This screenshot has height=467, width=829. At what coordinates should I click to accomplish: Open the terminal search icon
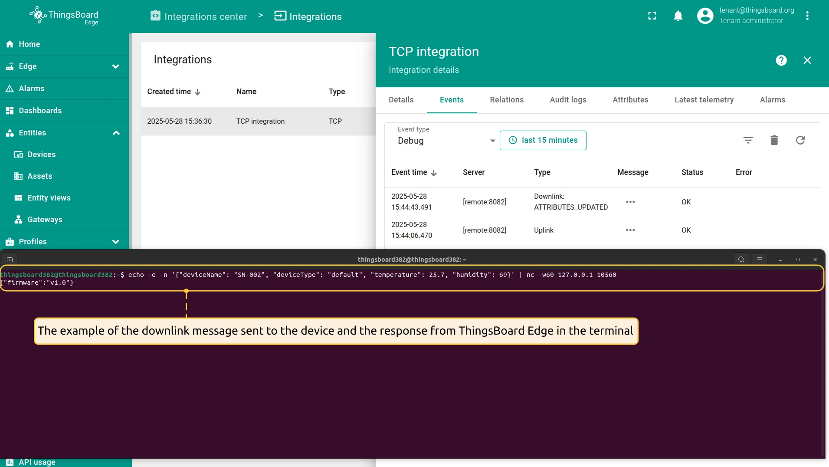(741, 260)
